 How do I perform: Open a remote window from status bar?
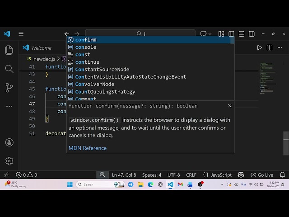pos(6,175)
